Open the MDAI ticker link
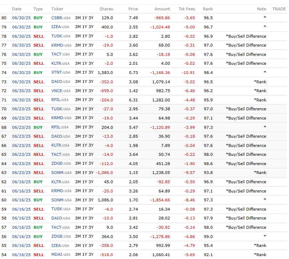This screenshot has width=289, height=259. tap(57, 255)
